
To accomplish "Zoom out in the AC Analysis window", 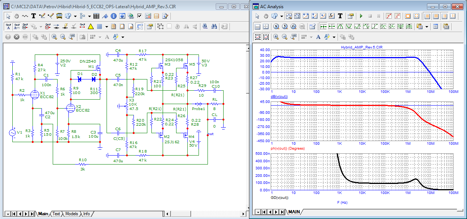I will pyautogui.click(x=285, y=37).
